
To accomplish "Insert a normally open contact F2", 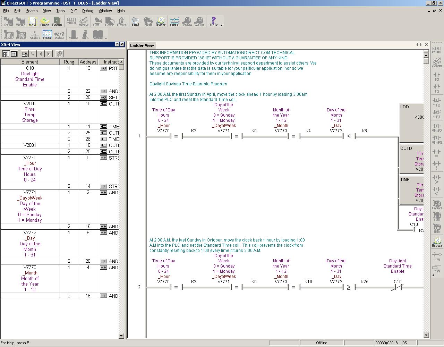I will [x=437, y=77].
